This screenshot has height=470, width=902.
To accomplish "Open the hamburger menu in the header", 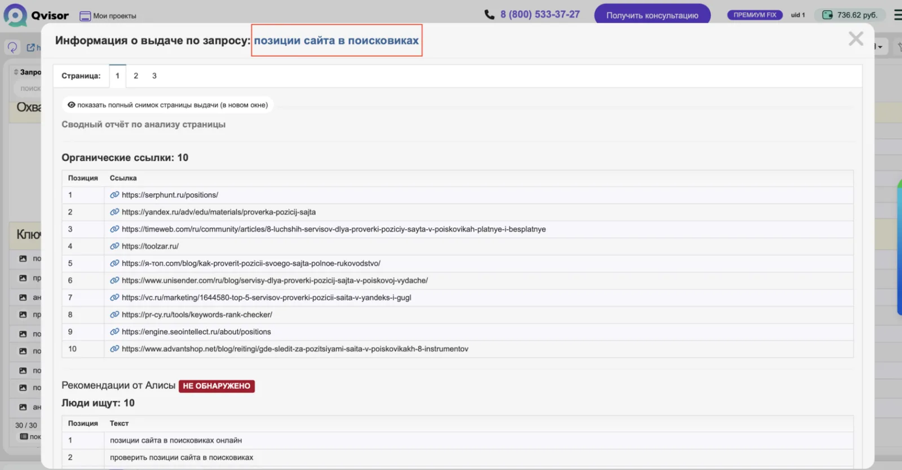I will pyautogui.click(x=897, y=15).
